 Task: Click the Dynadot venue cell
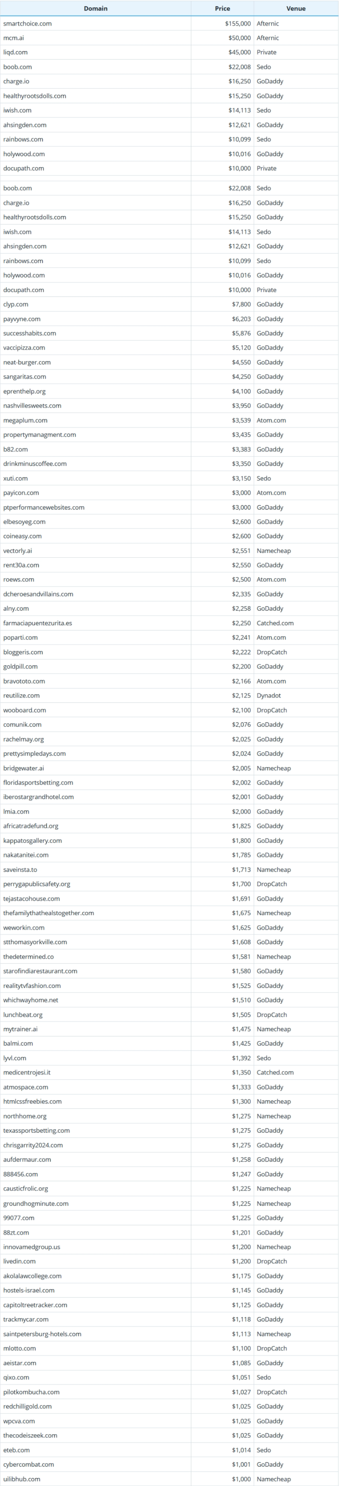(x=269, y=696)
